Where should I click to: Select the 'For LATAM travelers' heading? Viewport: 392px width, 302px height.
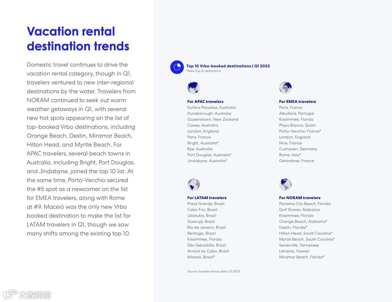(x=207, y=198)
